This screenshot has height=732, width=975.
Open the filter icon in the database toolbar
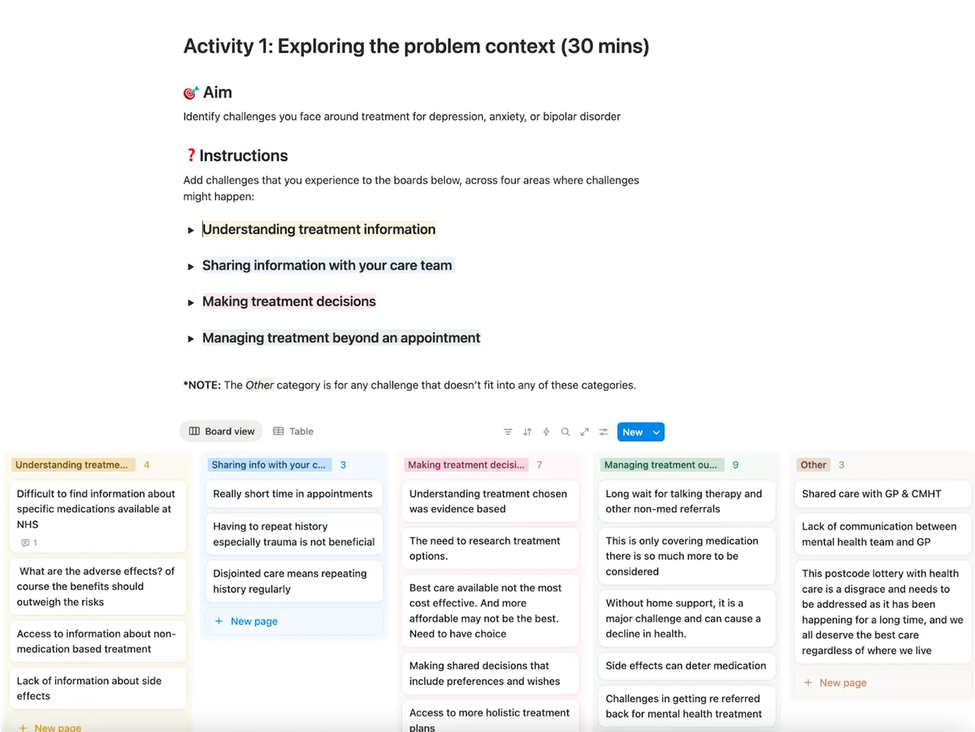click(507, 431)
